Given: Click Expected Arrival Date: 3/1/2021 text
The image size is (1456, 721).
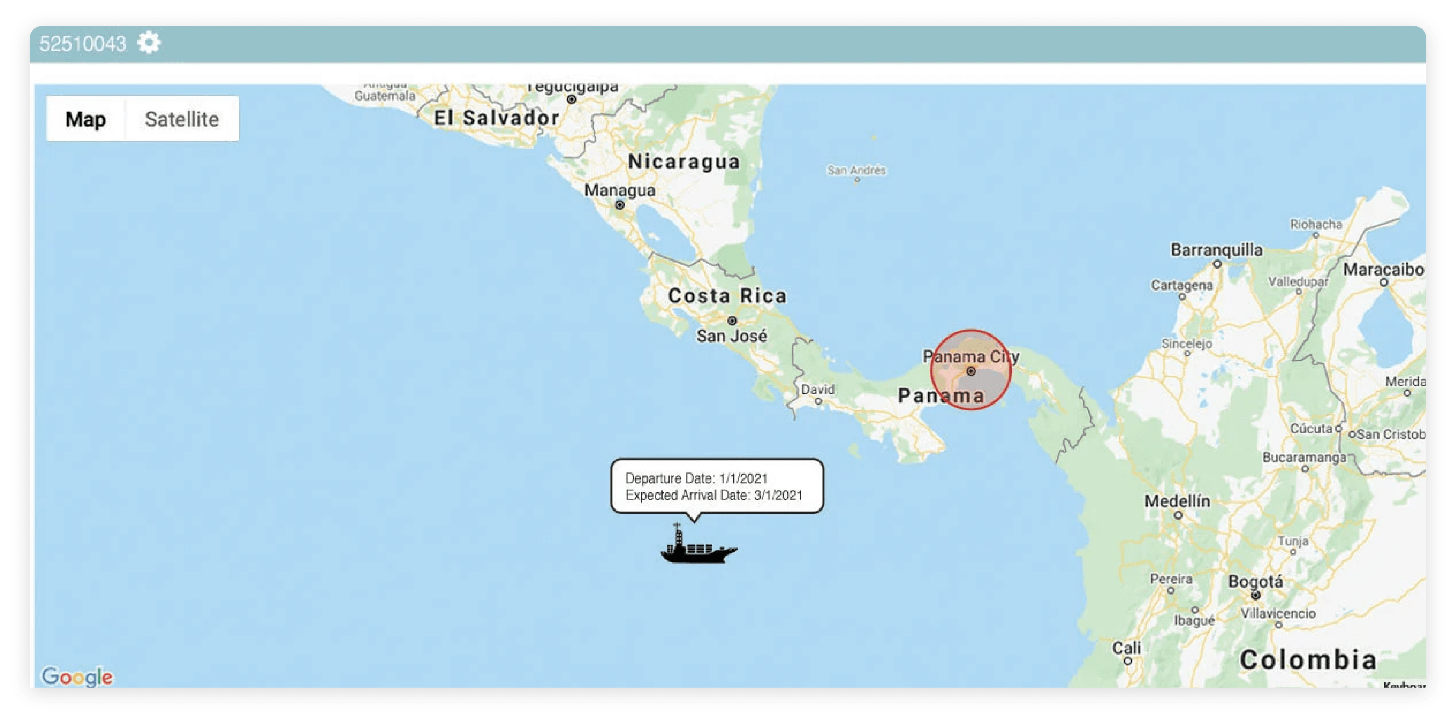Looking at the screenshot, I should coord(713,495).
